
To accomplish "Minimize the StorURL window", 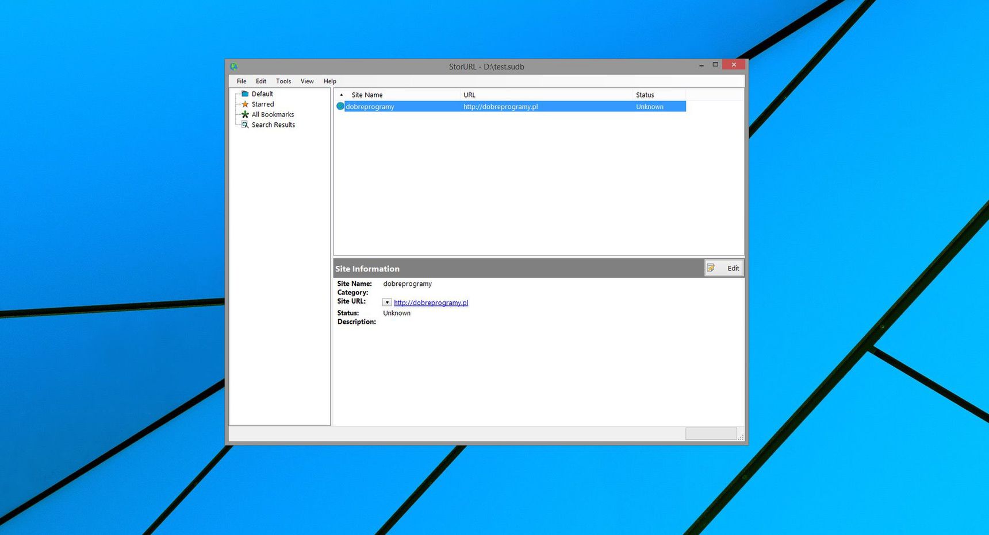I will (701, 65).
